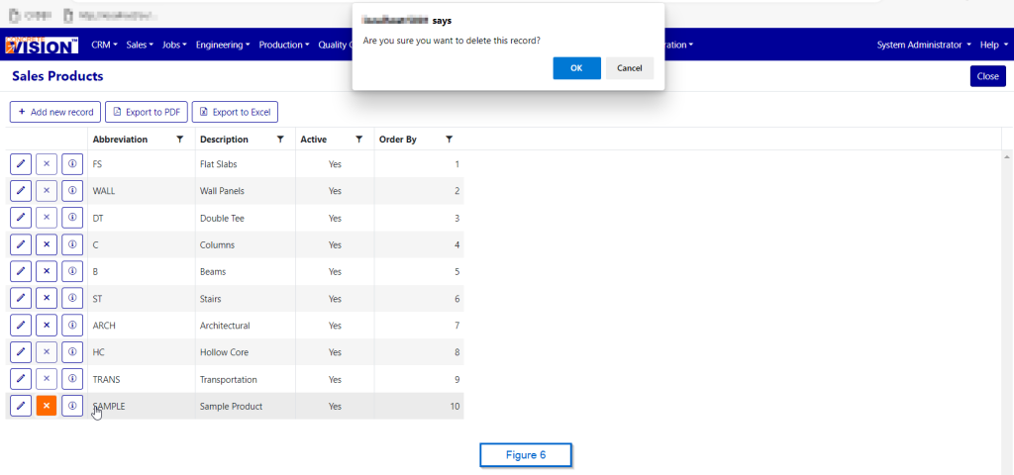Image resolution: width=1014 pixels, height=475 pixels.
Task: Select the 'ARCH' abbreviation cell
Action: (x=142, y=325)
